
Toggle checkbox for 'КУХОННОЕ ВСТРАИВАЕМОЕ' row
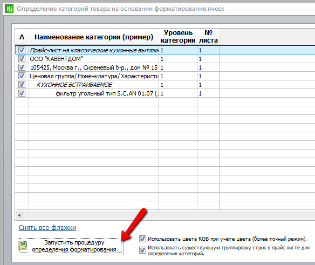[22, 85]
